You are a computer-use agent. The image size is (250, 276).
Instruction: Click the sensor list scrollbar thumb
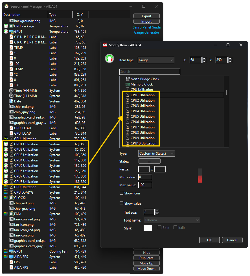tap(226, 92)
